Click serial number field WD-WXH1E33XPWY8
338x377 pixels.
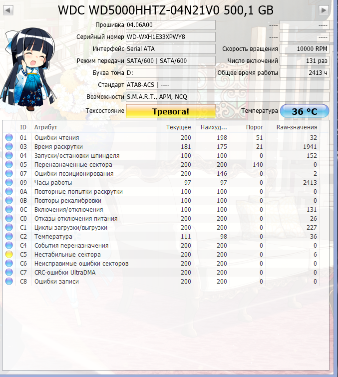(171, 37)
